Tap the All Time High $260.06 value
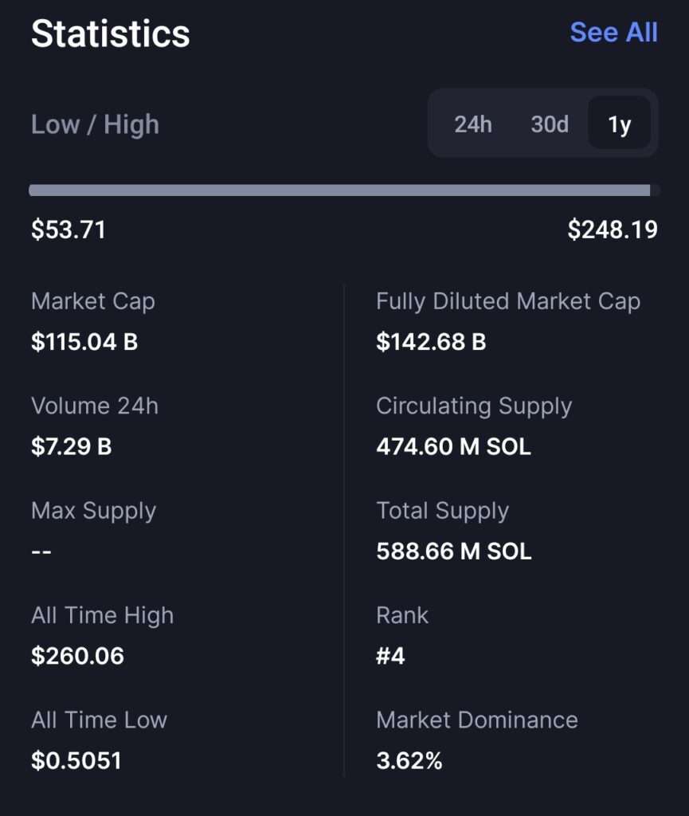 point(77,656)
